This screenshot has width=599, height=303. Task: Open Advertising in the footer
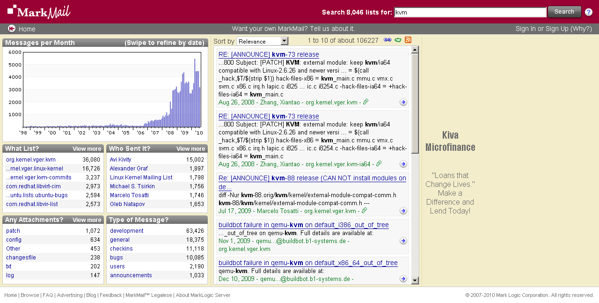click(70, 295)
